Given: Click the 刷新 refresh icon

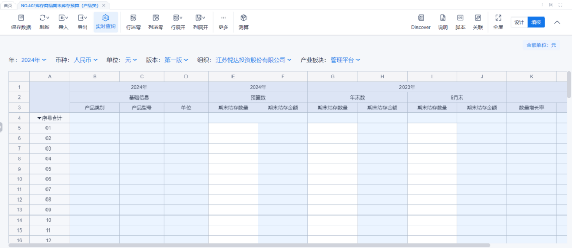Looking at the screenshot, I should click(x=44, y=19).
